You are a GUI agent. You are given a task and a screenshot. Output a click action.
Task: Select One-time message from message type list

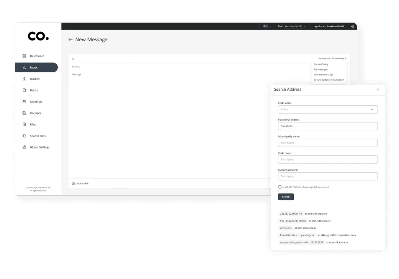pos(324,75)
